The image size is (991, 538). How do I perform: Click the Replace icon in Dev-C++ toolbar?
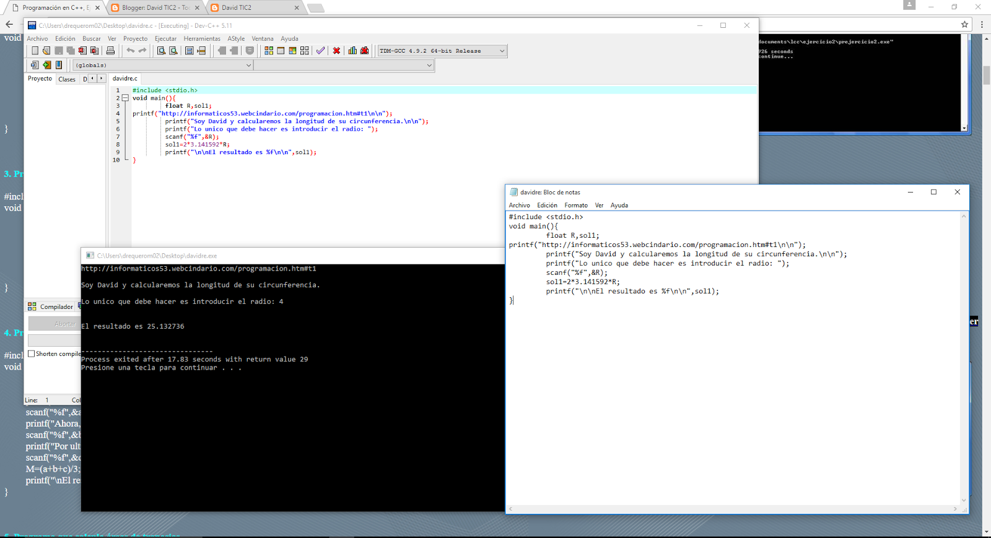[173, 51]
